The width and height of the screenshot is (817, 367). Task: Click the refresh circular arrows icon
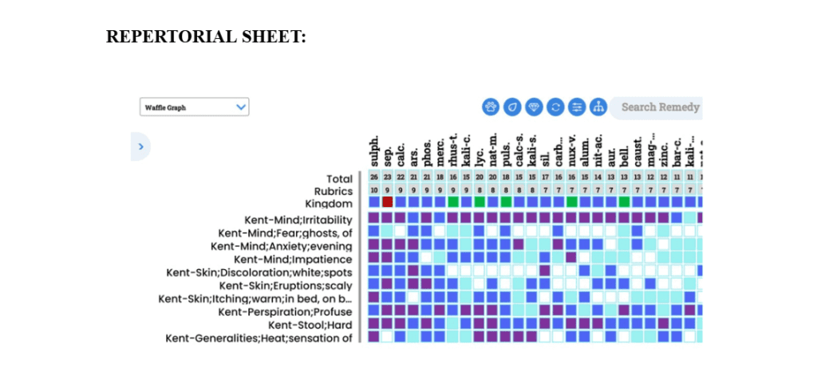click(x=555, y=107)
